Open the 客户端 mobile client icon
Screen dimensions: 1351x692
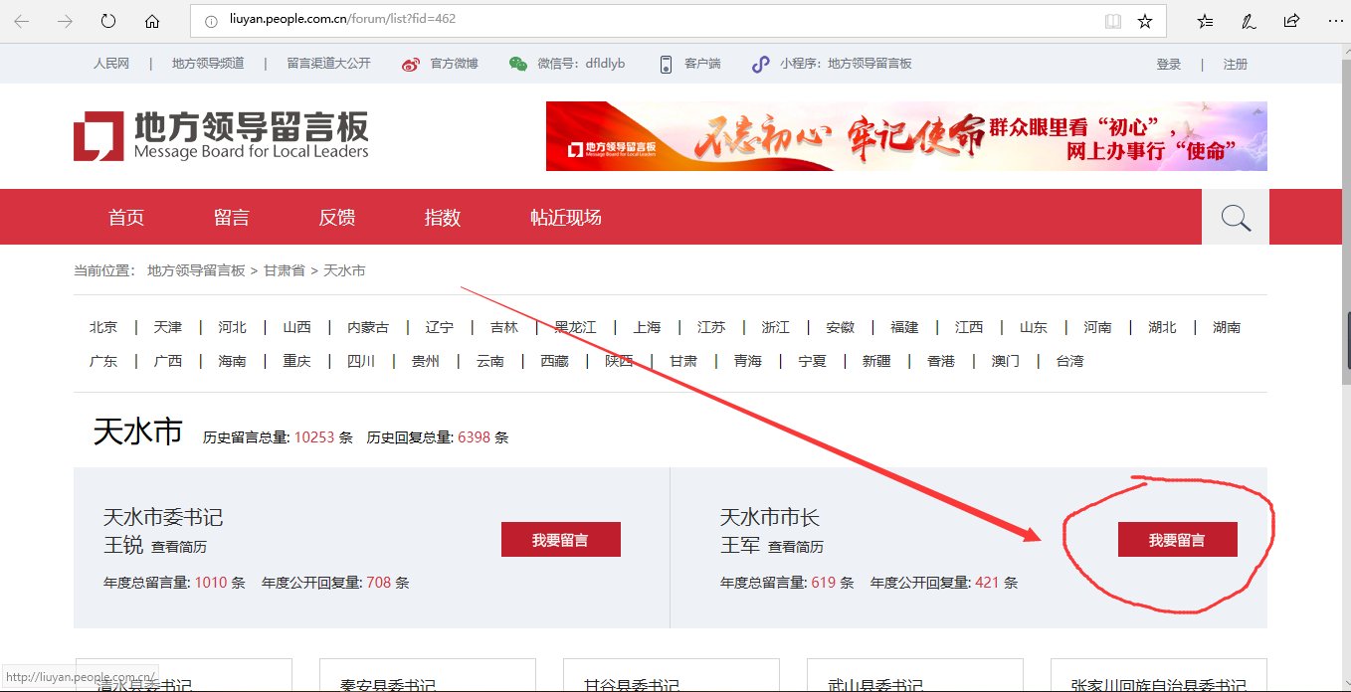coord(665,63)
